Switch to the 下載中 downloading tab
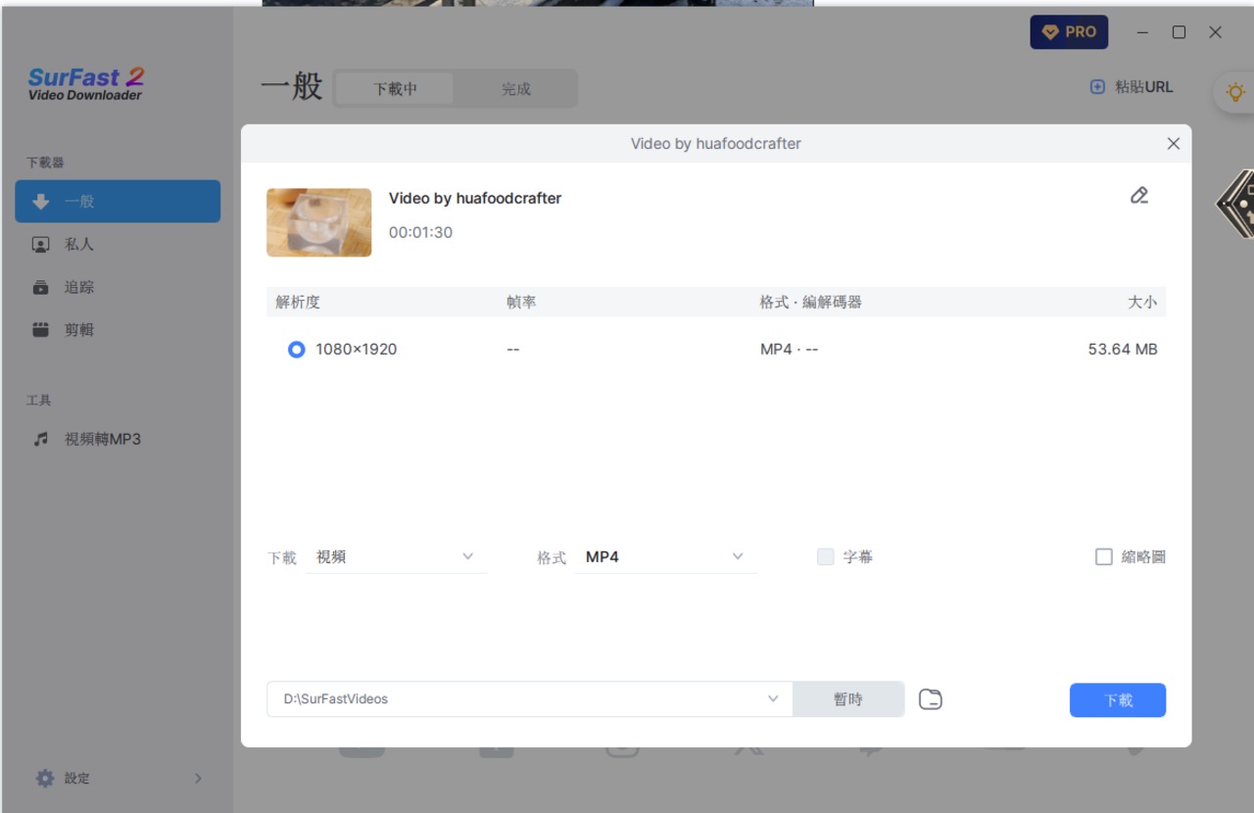Viewport: 1254px width, 813px height. tap(395, 89)
